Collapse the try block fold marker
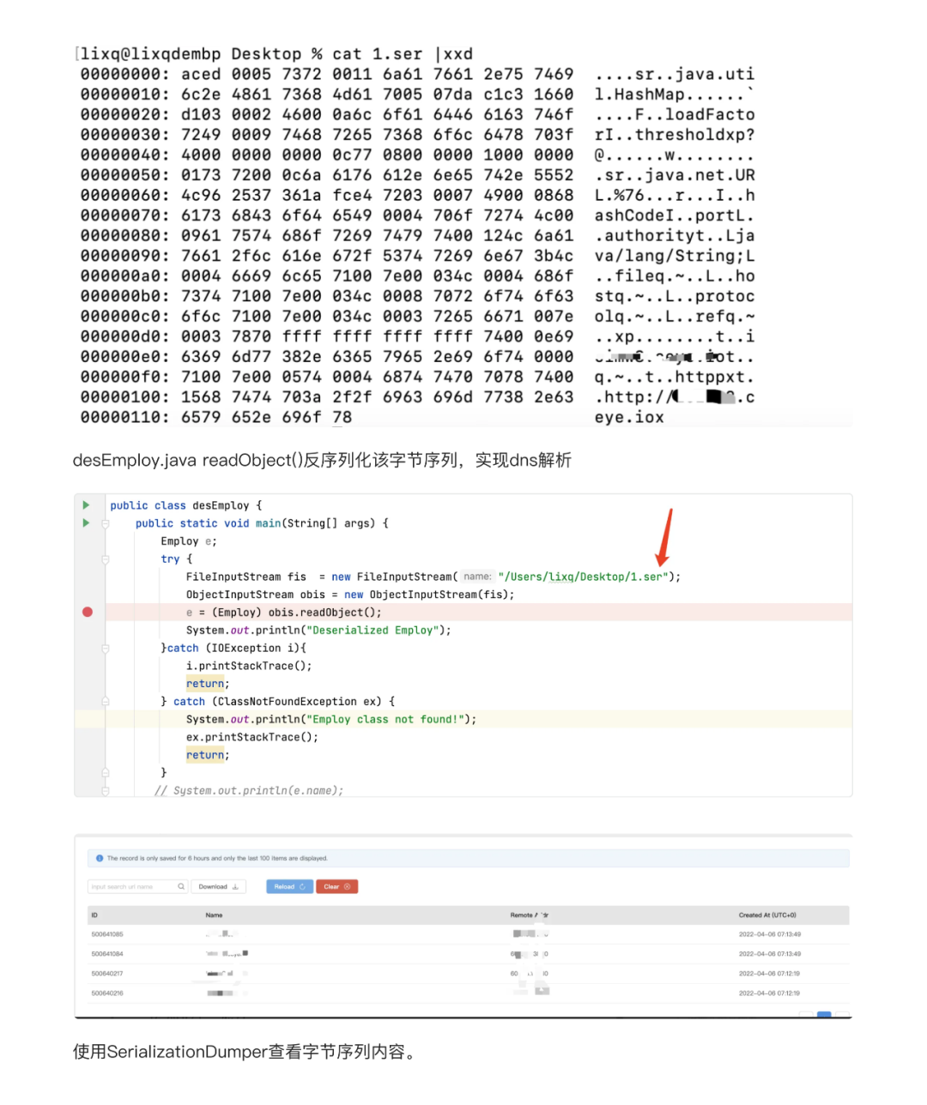This screenshot has height=1105, width=927. (106, 559)
